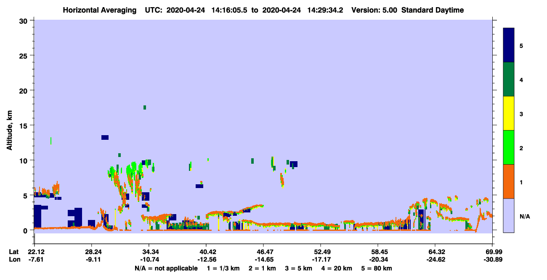
Task: Click the dark blue block near 13 km altitude
Action: 105,137
